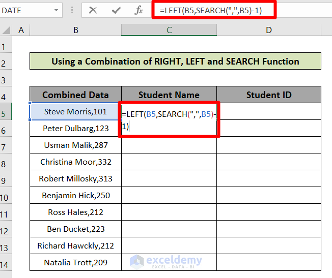
Task: Select row 10 header
Action: coord(6,195)
